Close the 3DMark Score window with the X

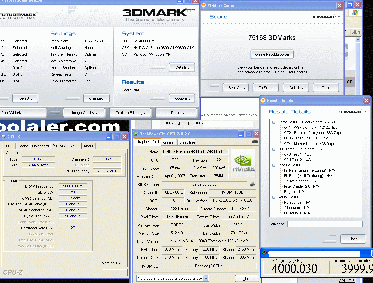pyautogui.click(x=340, y=5)
